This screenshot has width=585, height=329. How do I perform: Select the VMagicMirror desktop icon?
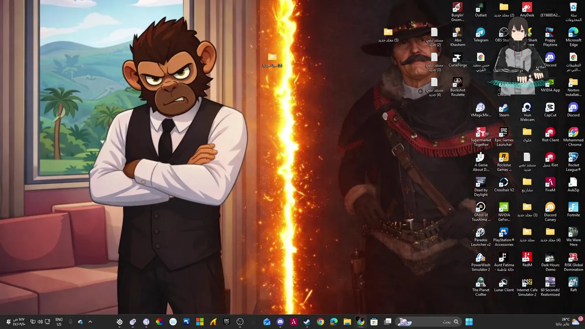[x=480, y=110]
